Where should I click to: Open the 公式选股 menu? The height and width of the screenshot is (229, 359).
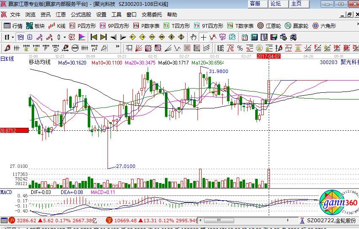click(81, 15)
